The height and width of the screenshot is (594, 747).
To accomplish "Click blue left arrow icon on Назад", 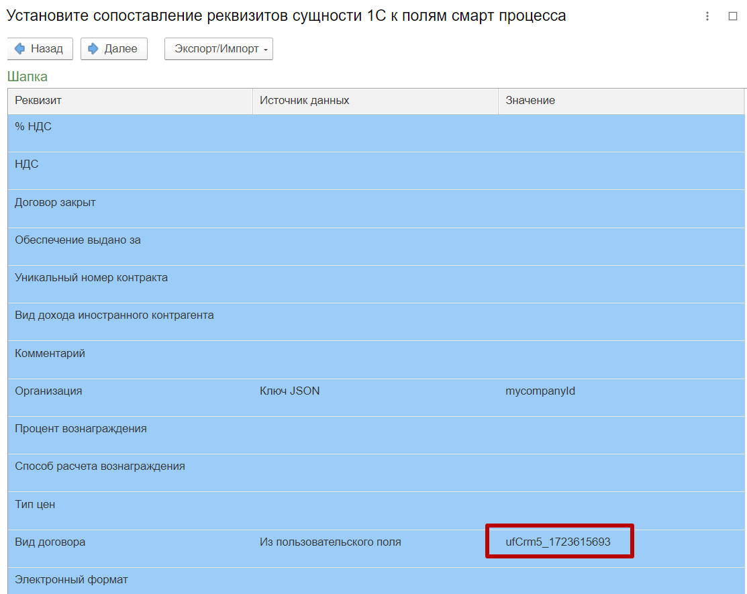I will [x=20, y=49].
